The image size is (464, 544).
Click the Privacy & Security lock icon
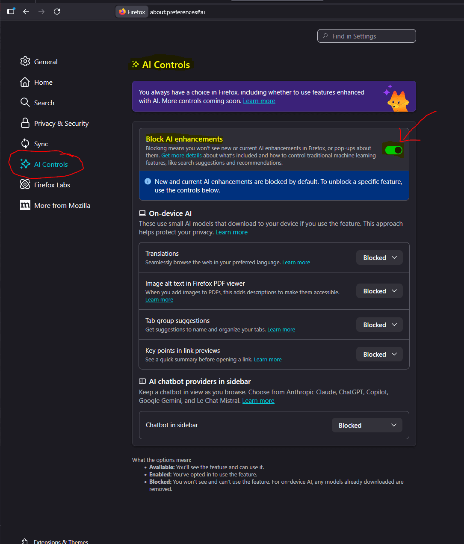(25, 123)
